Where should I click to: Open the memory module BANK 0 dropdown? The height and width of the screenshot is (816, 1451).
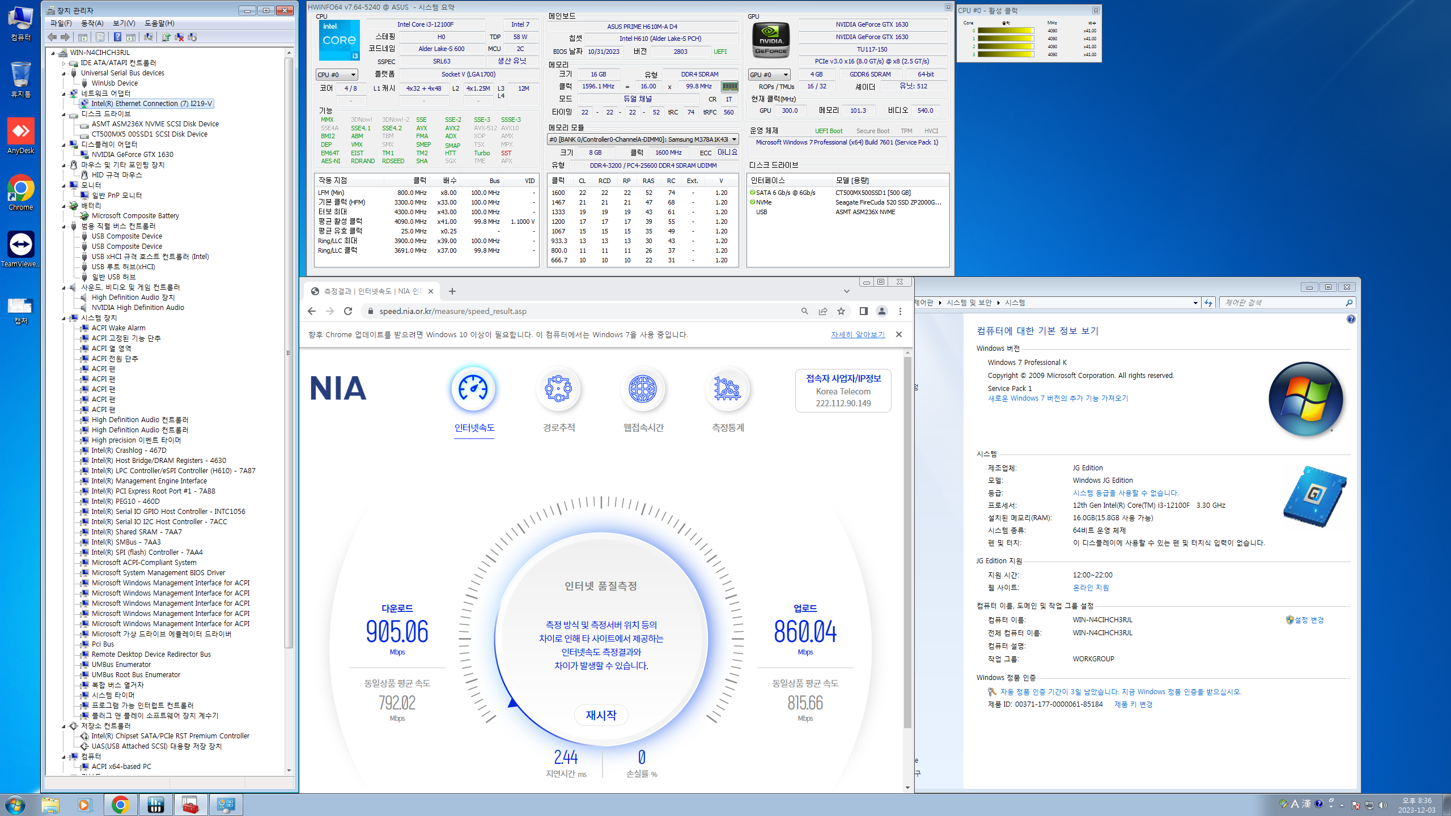[643, 139]
